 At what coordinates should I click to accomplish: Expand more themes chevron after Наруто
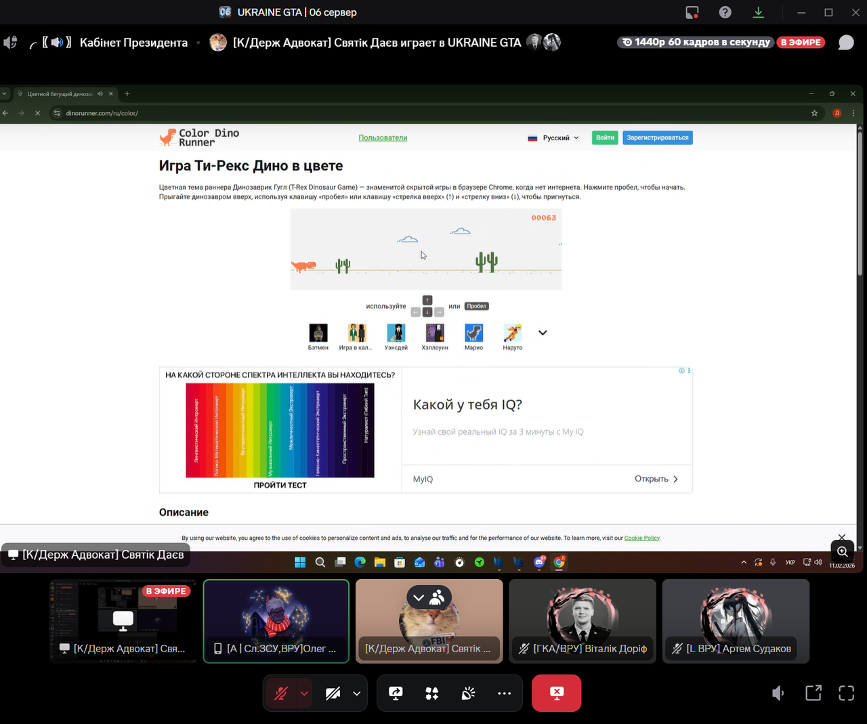point(543,333)
